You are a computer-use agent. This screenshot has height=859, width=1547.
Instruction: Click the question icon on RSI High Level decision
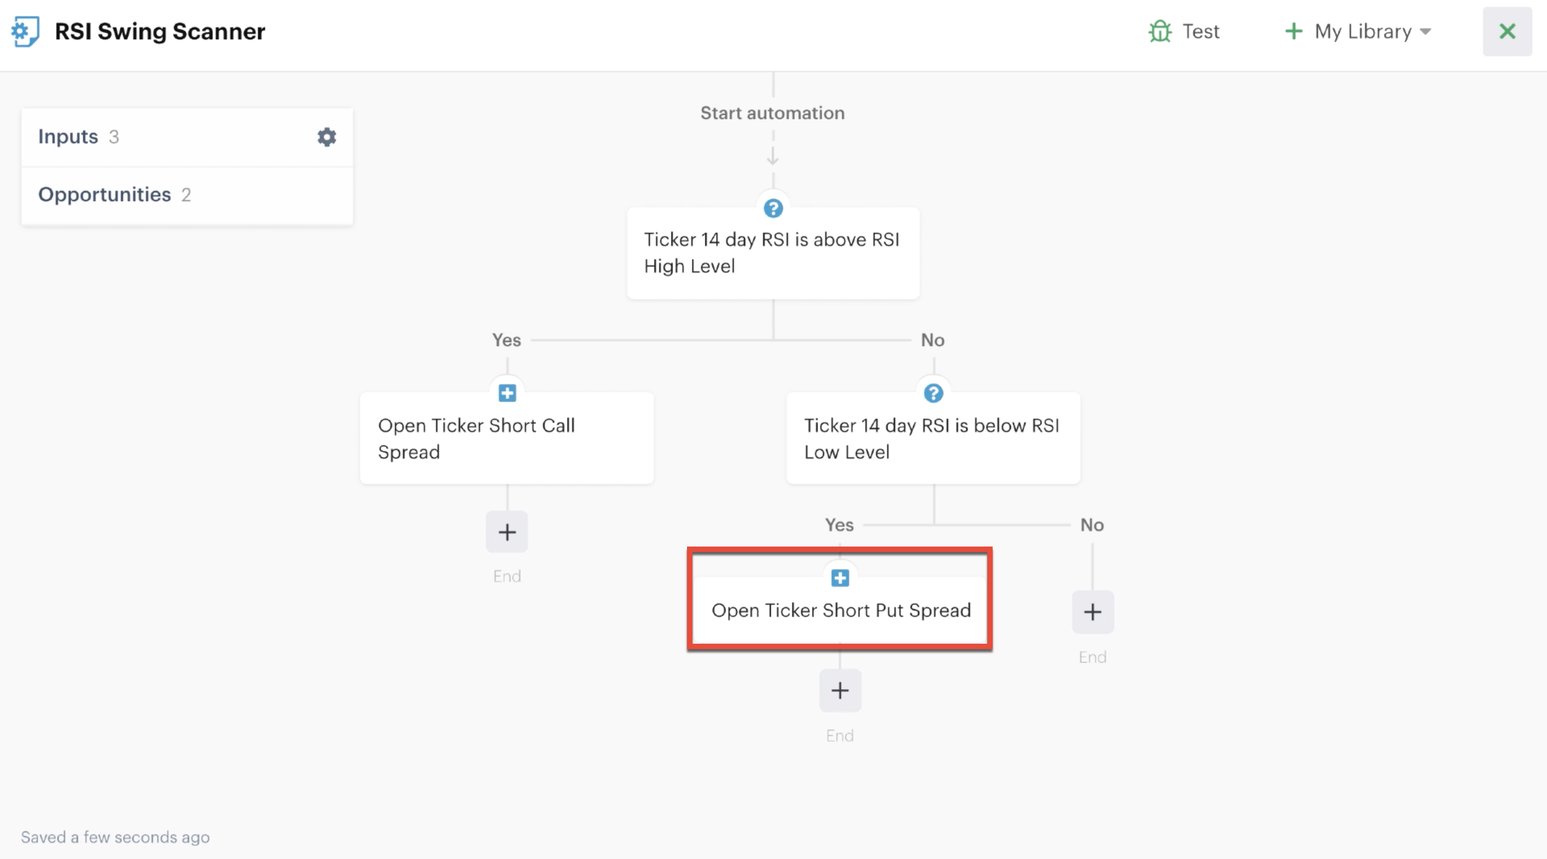(773, 208)
